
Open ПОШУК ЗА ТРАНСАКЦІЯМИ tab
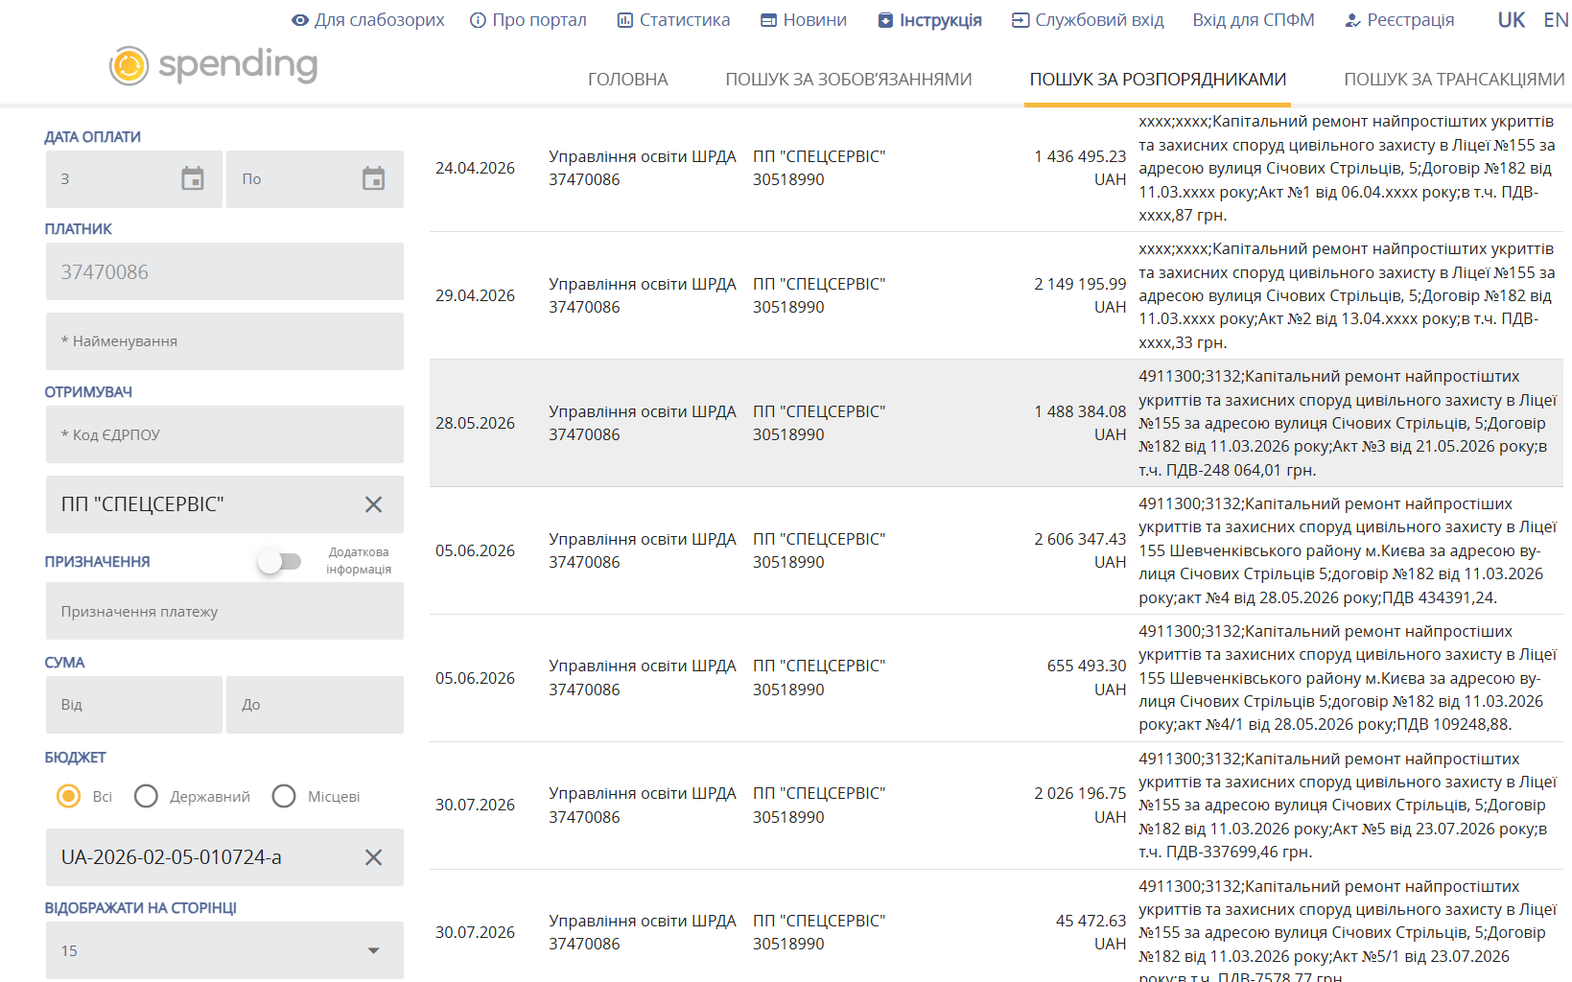coord(1454,80)
